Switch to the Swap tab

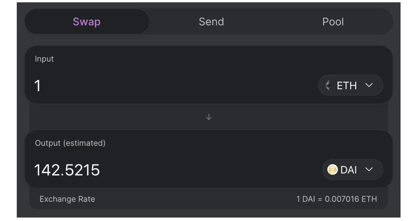tap(87, 22)
